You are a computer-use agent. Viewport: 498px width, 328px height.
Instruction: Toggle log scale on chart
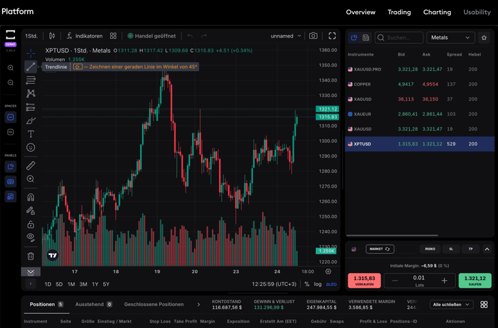point(318,284)
